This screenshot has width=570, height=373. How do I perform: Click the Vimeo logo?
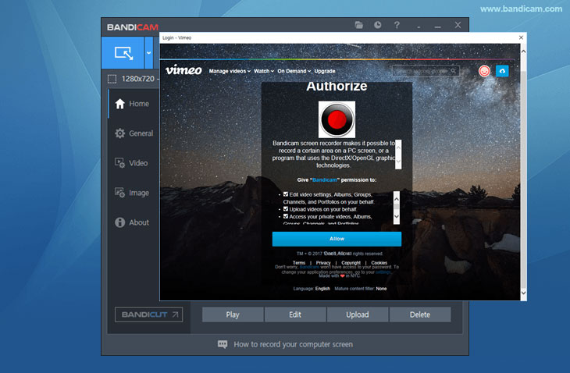pyautogui.click(x=183, y=69)
